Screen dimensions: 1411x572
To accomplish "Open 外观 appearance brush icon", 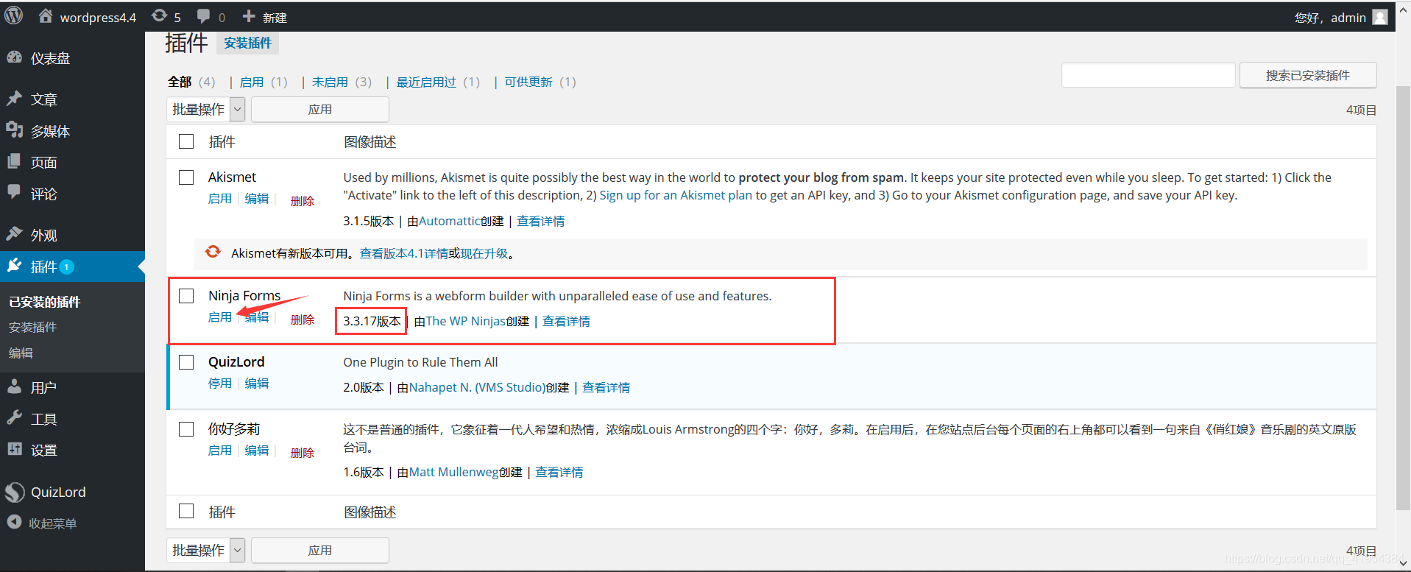I will [x=14, y=234].
